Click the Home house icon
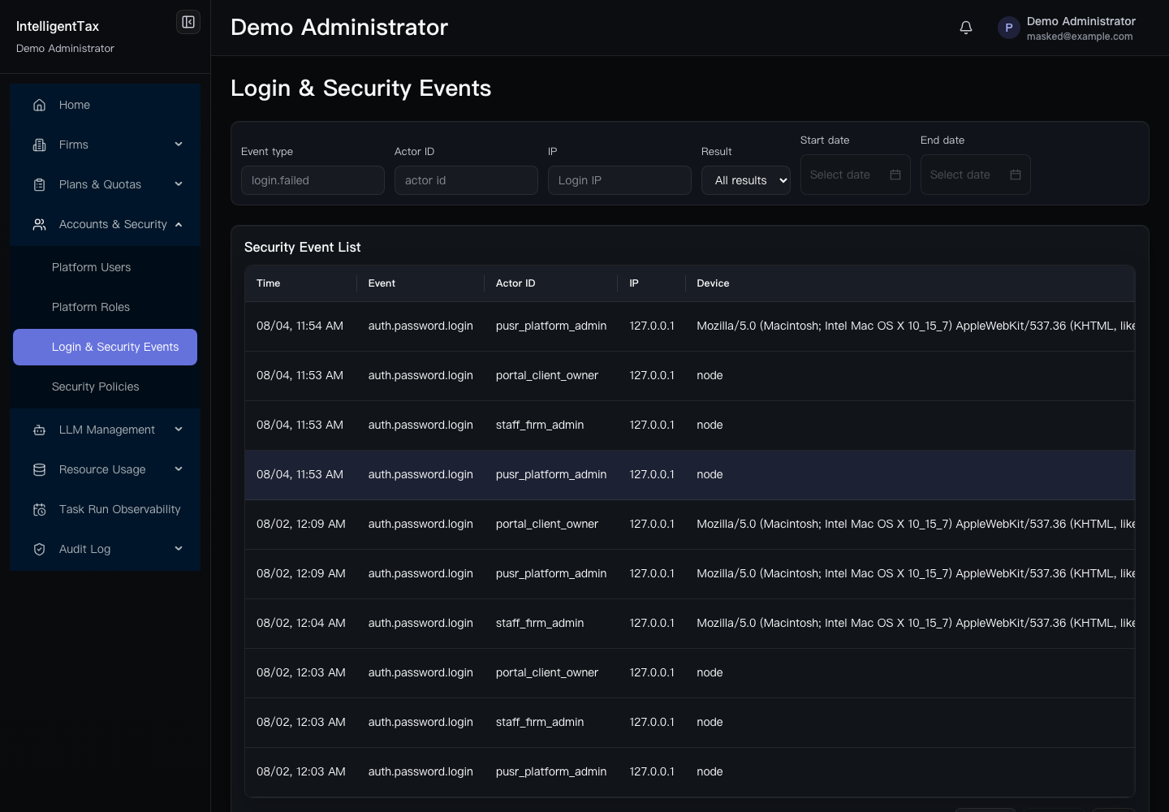 [39, 105]
